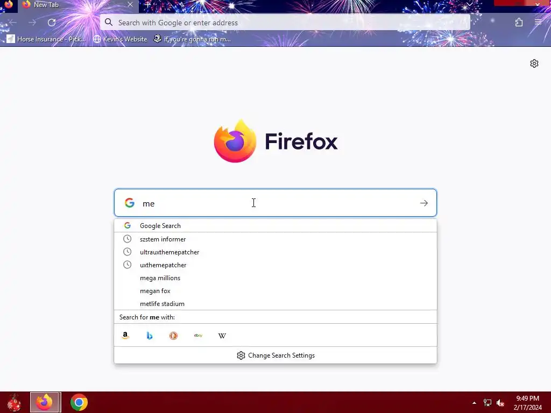The height and width of the screenshot is (413, 551).
Task: Open the "if you're gonna run m..." bookmark
Action: (x=192, y=39)
